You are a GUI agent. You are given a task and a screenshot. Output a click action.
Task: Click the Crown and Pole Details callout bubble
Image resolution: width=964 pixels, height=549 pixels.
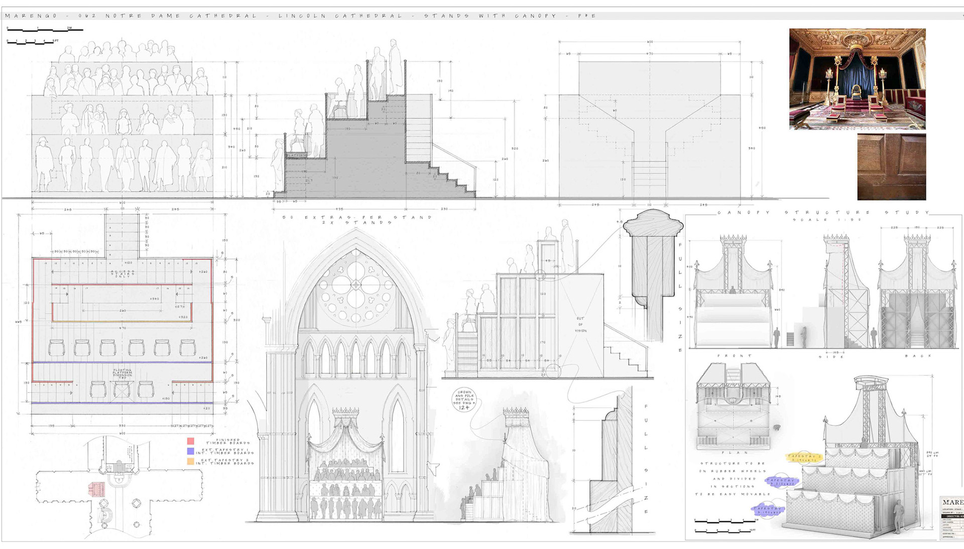464,400
